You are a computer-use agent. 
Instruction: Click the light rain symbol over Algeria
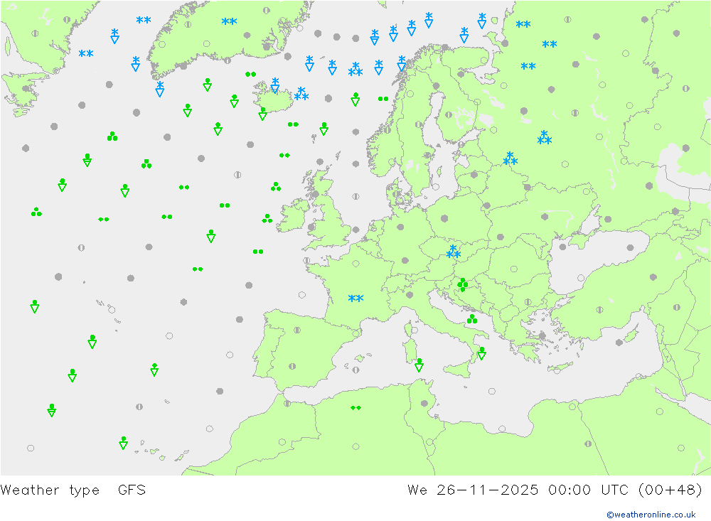(356, 408)
